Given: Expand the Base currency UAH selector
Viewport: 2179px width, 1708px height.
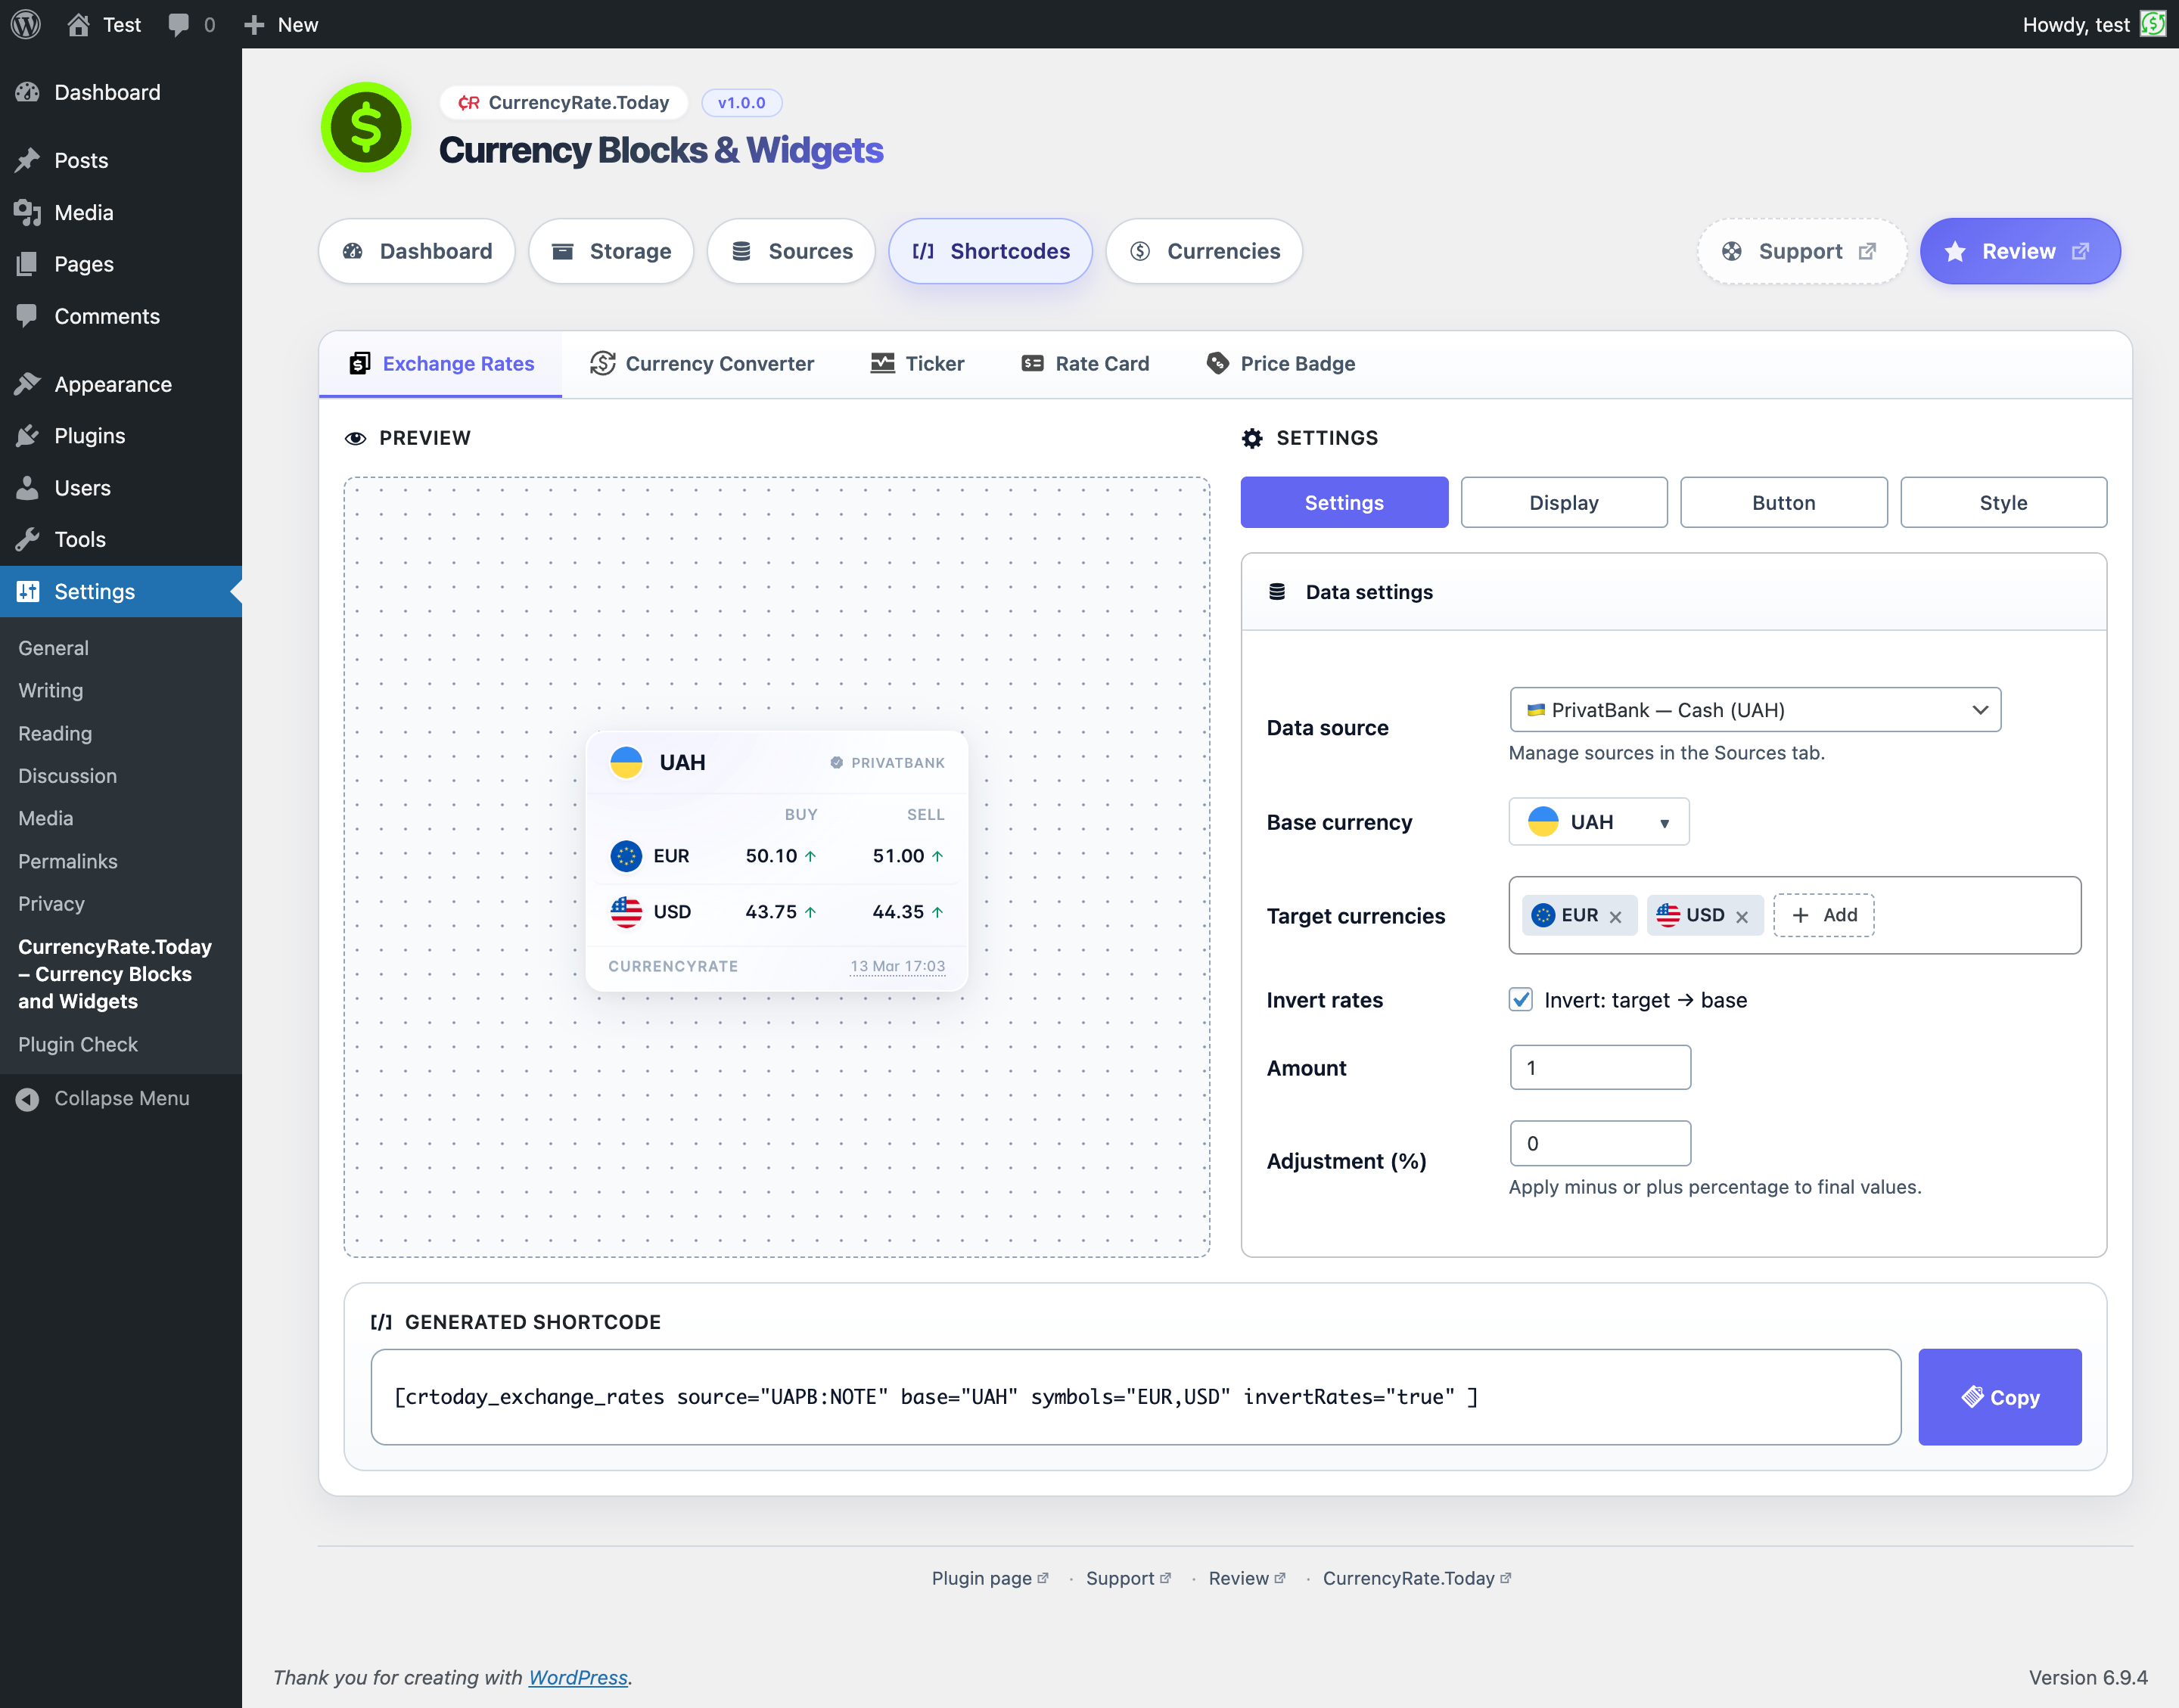Looking at the screenshot, I should coord(1598,822).
